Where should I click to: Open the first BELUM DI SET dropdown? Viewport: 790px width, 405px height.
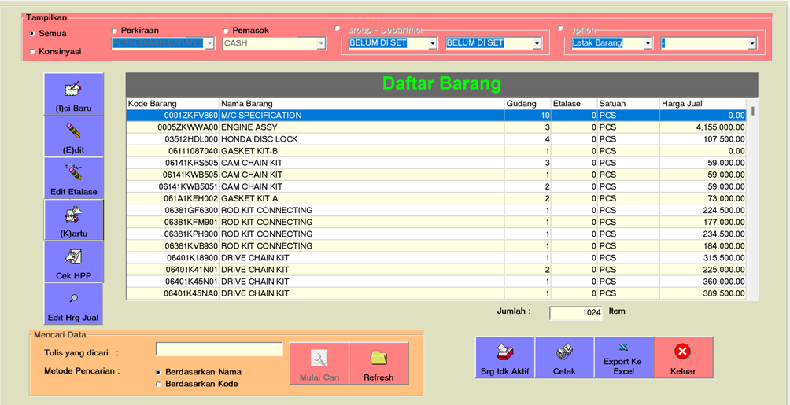coord(433,44)
